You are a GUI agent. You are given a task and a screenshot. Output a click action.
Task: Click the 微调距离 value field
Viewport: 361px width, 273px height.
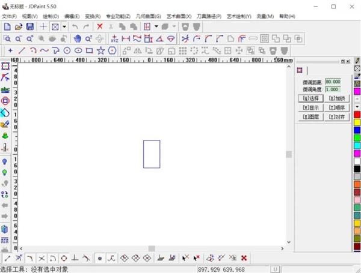333,82
